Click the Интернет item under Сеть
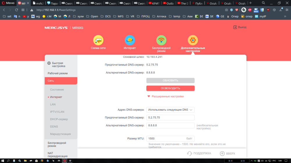This screenshot has width=291, height=163. click(x=56, y=97)
